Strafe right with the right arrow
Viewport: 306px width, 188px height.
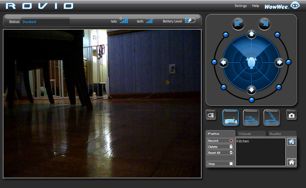(279, 62)
